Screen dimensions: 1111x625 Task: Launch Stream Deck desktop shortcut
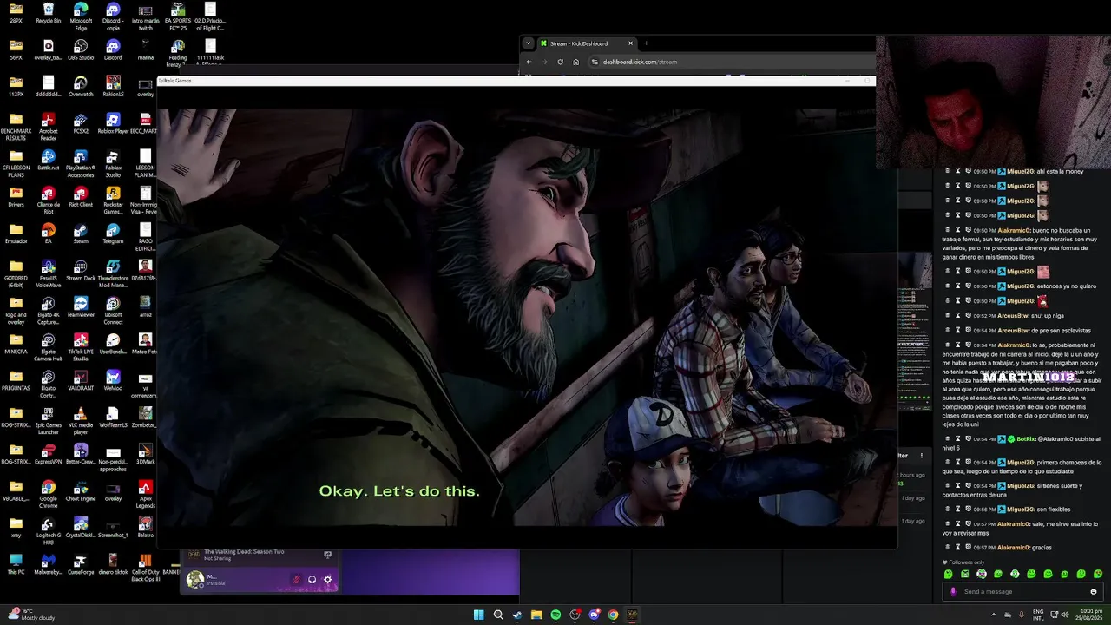coord(81,269)
